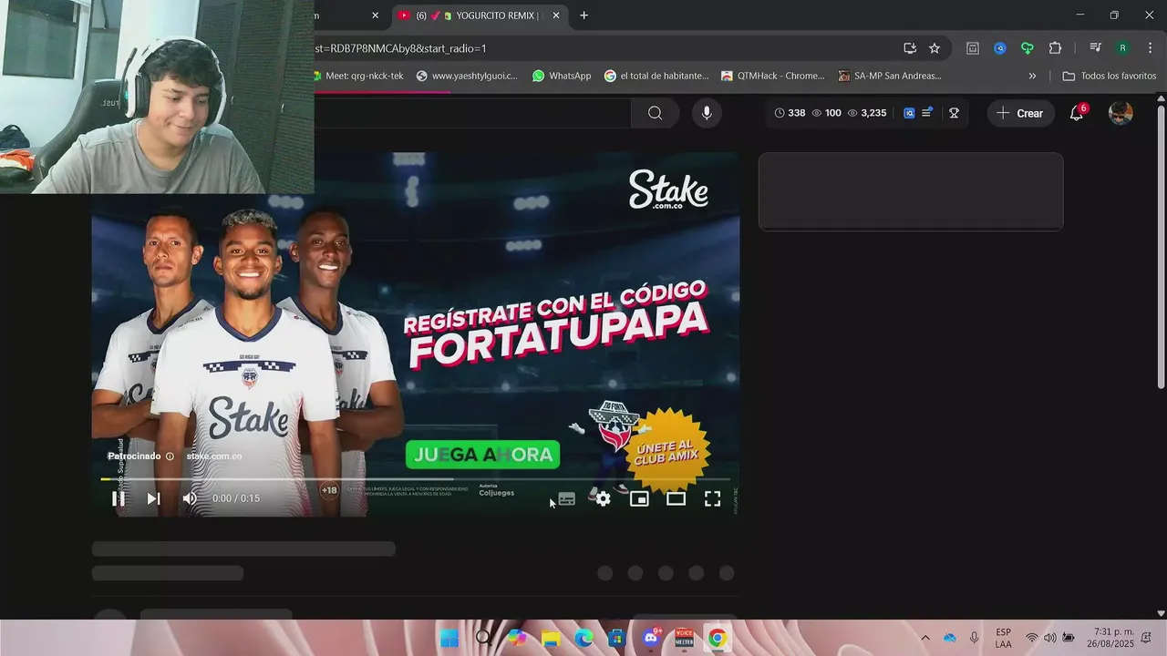Launch Microsoft Edge from the taskbar
Screen dimensions: 1167x656
[583, 639]
